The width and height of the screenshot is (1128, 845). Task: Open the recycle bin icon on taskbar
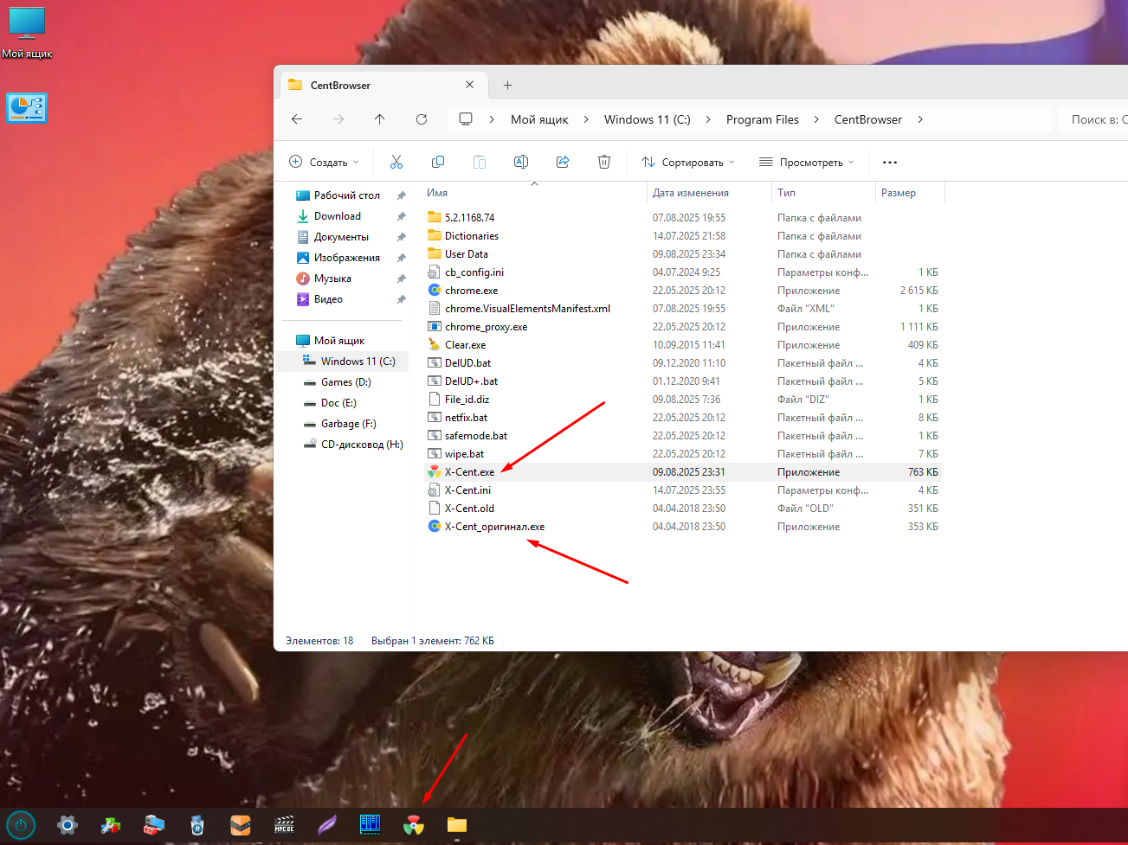197,825
